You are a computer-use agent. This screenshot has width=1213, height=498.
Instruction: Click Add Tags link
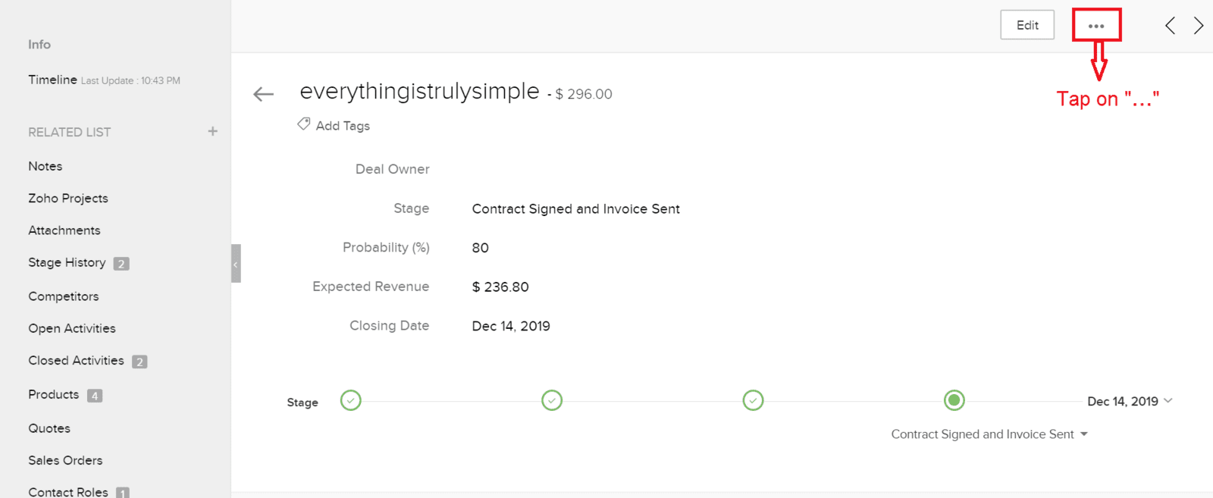pyautogui.click(x=343, y=126)
